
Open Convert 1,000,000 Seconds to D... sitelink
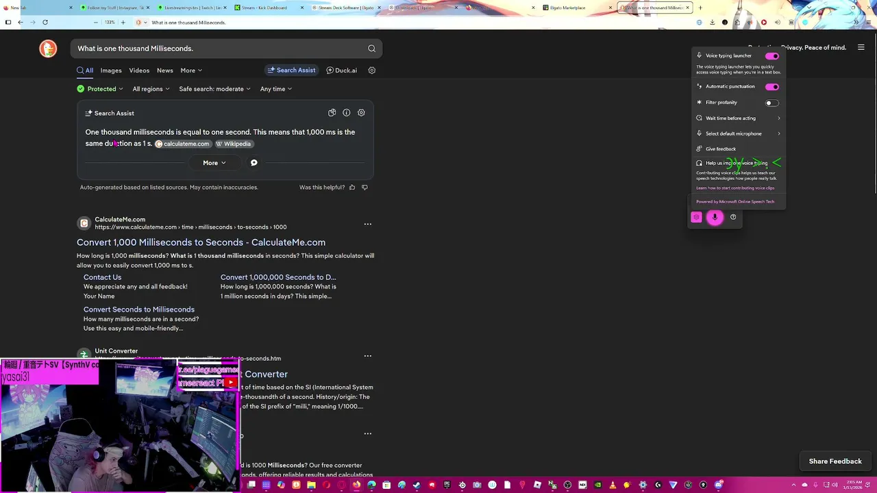coord(278,277)
